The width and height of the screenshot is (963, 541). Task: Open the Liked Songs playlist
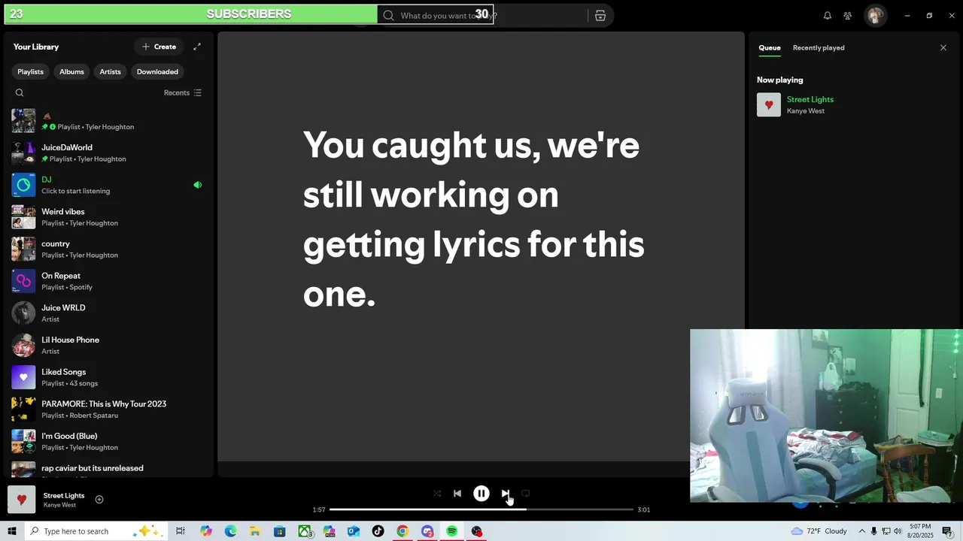click(108, 377)
